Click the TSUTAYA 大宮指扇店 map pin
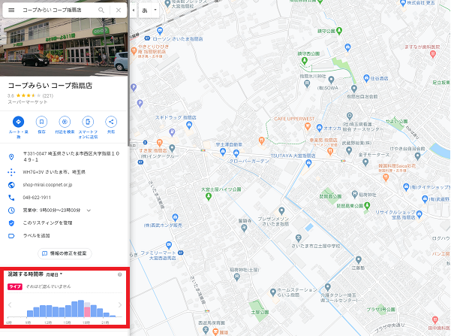 pyautogui.click(x=308, y=164)
